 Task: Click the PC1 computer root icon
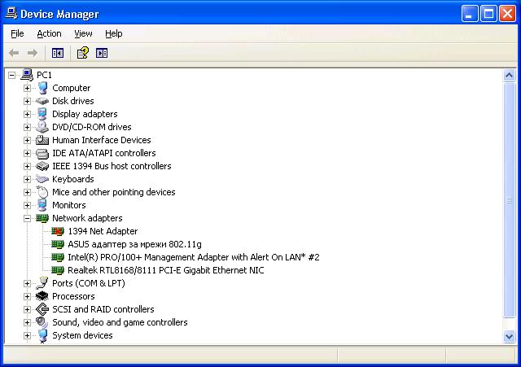(x=27, y=75)
